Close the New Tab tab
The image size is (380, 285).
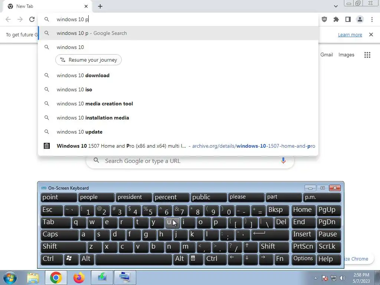[86, 6]
